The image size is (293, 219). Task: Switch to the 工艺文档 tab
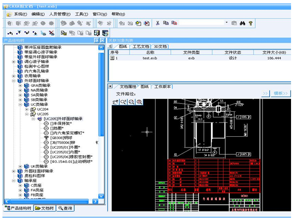tap(141, 47)
